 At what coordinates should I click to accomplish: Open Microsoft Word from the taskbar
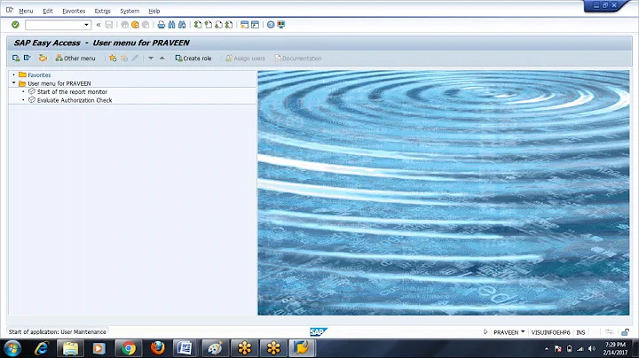[185, 348]
